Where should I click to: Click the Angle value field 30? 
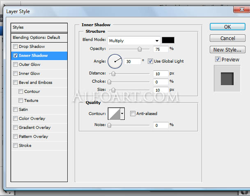(133, 61)
